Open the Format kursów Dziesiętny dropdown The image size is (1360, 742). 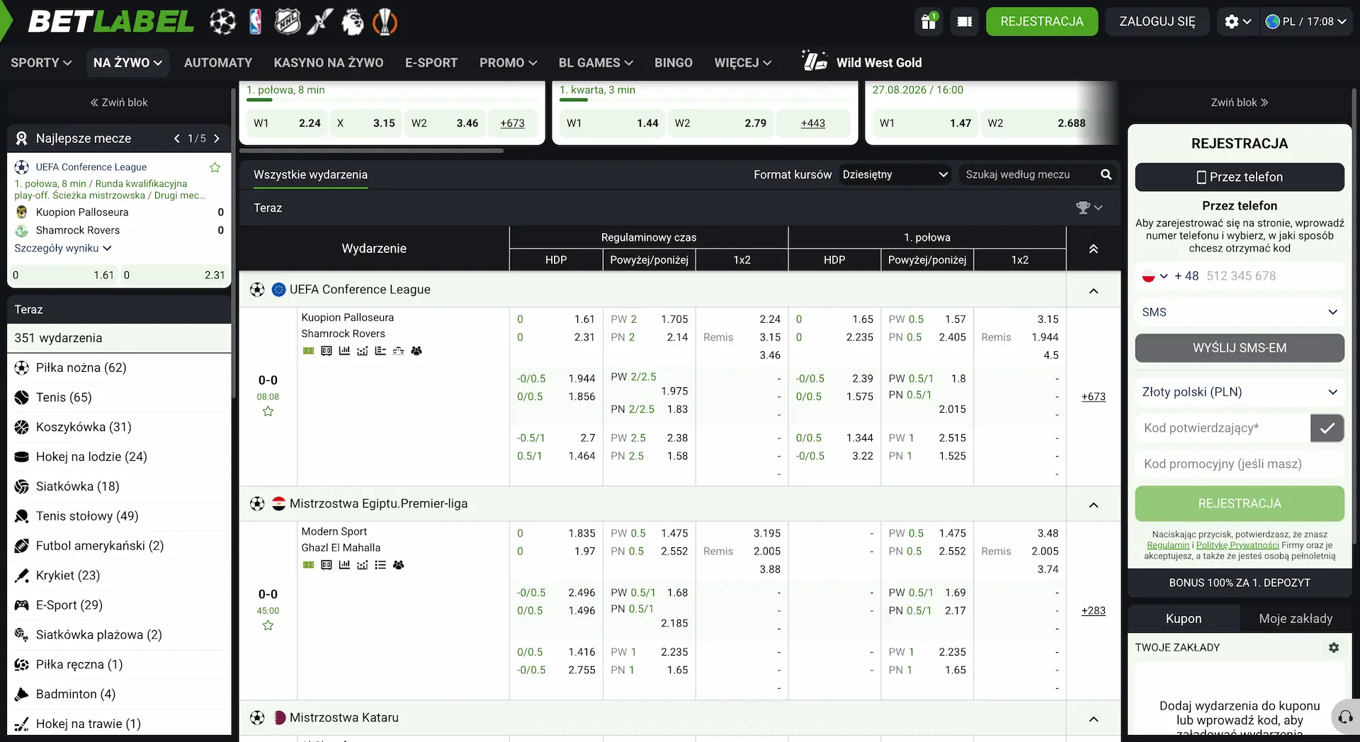click(895, 174)
